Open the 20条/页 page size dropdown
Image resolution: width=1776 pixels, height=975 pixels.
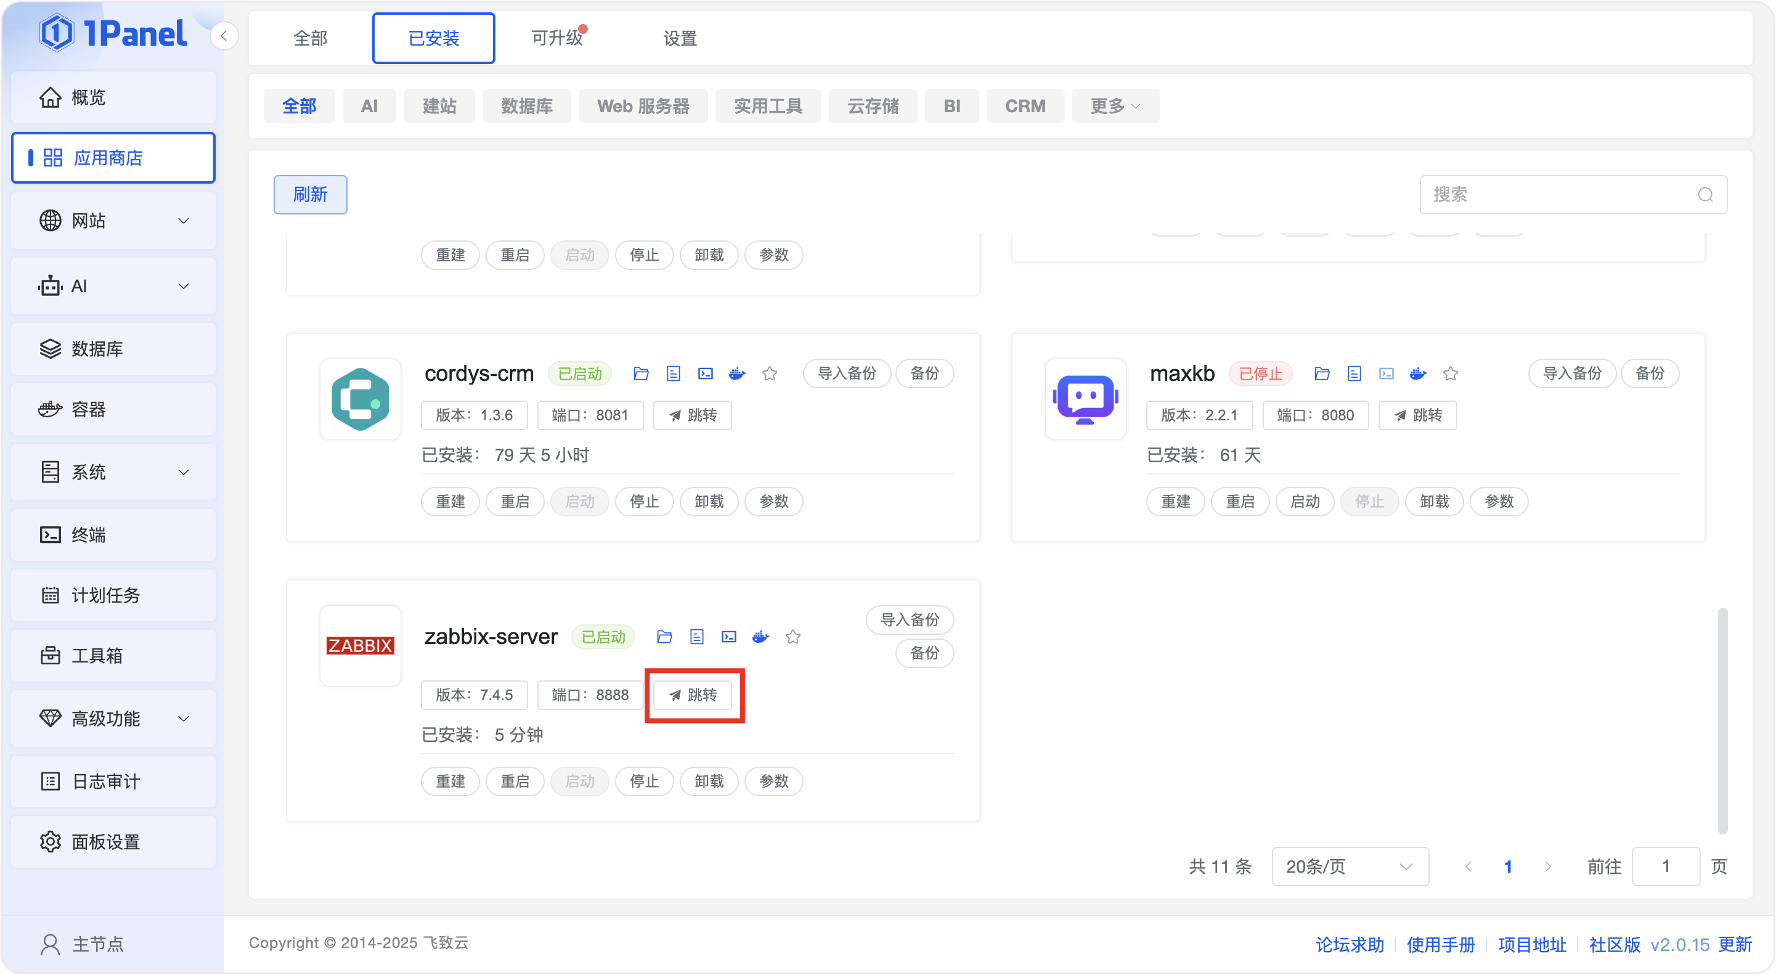(1349, 866)
